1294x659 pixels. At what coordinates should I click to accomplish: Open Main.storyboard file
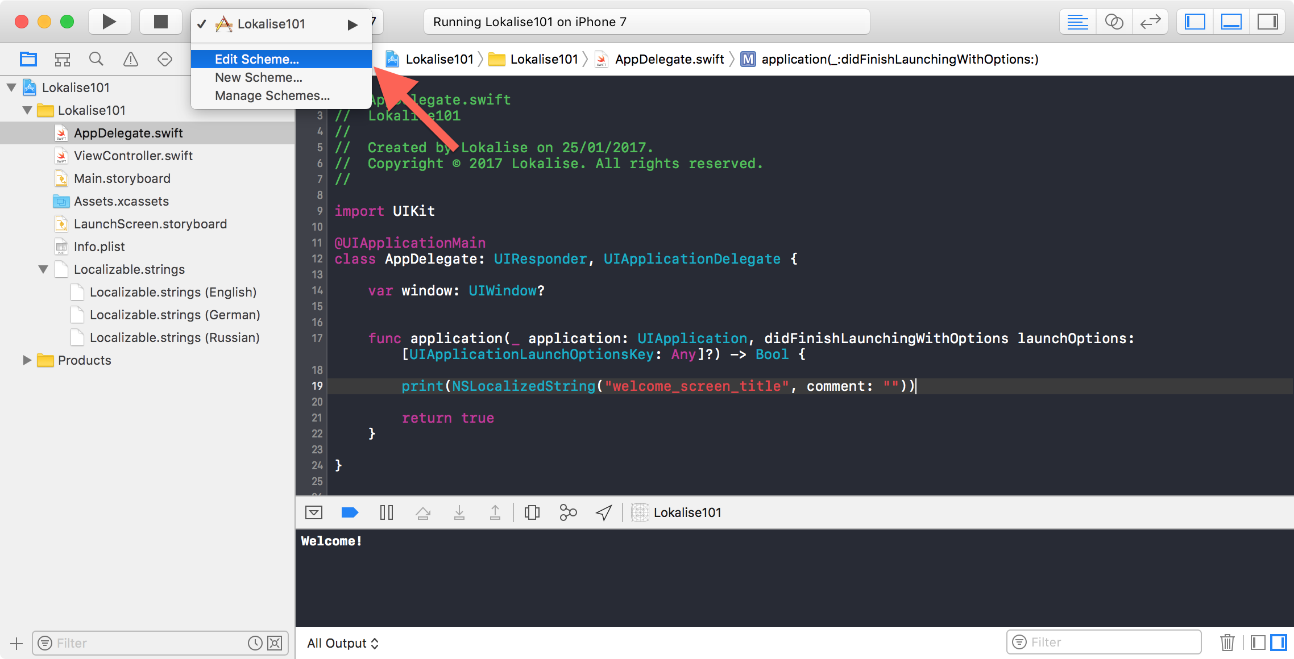pyautogui.click(x=148, y=178)
